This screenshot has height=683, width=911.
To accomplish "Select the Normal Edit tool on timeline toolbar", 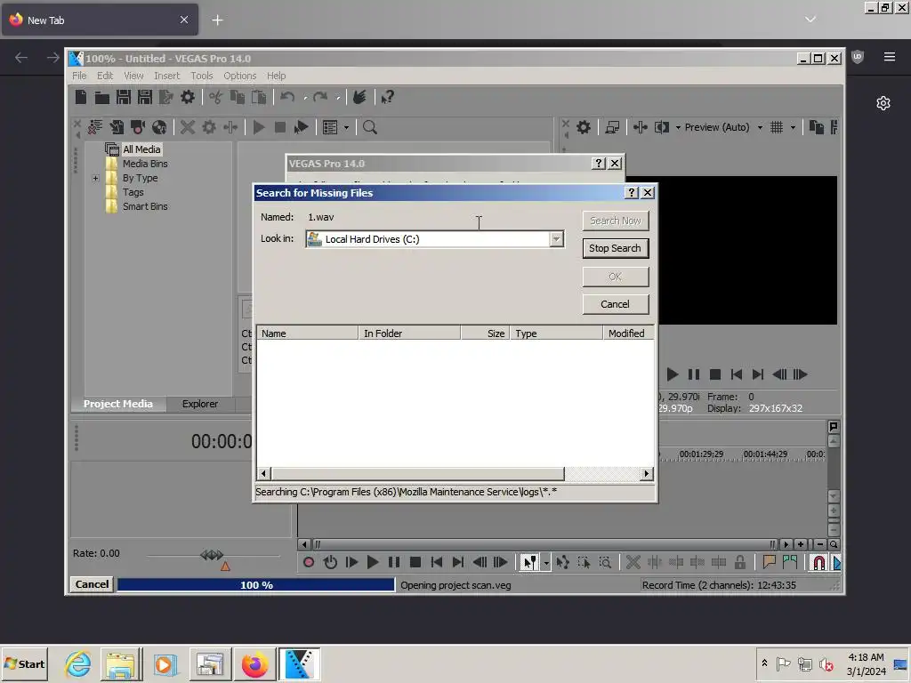I will coord(529,562).
